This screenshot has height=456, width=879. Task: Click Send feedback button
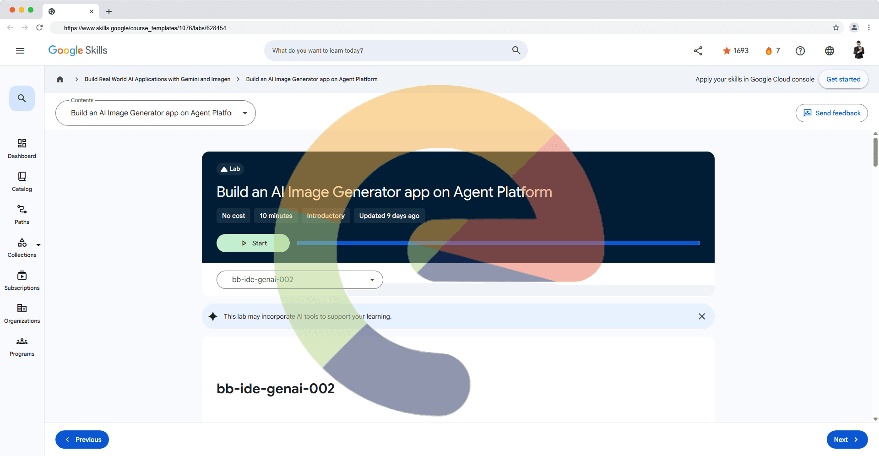(832, 113)
